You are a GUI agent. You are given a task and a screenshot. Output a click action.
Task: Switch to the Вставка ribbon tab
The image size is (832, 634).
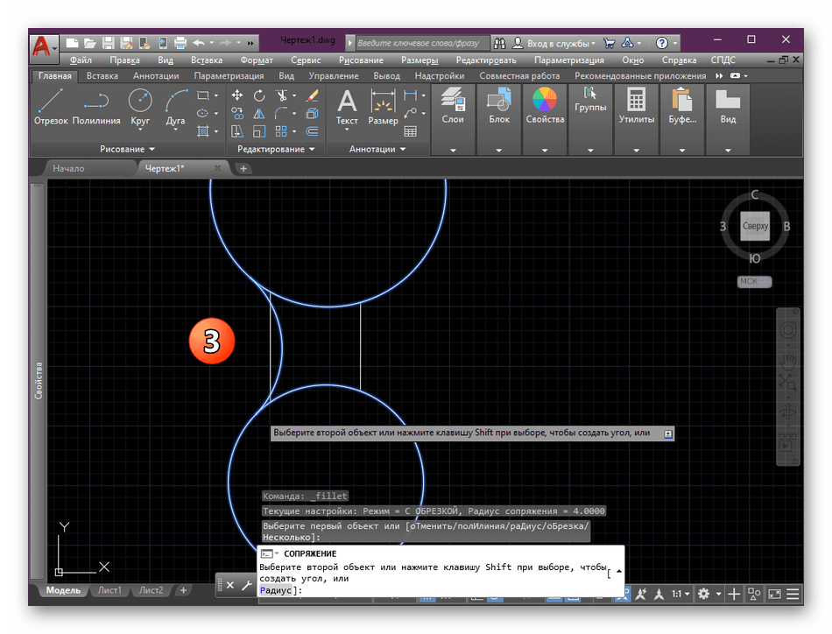[x=102, y=76]
